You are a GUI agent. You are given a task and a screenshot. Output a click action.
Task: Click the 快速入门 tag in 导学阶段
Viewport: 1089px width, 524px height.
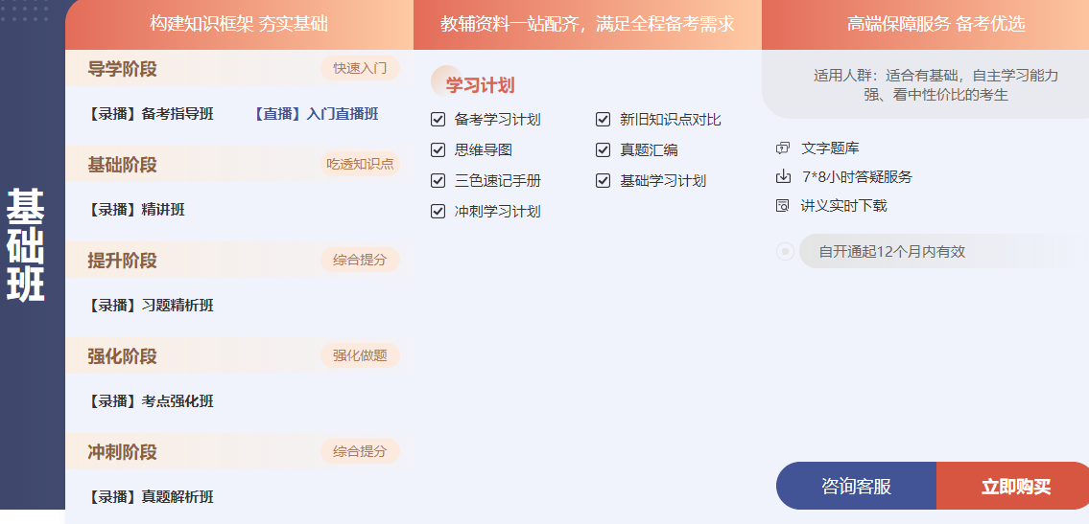pos(360,69)
